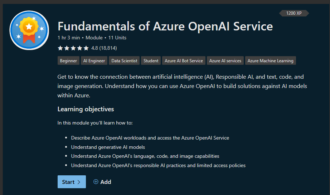Click the responsible AI practices bullet
The width and height of the screenshot is (330, 195).
point(158,166)
